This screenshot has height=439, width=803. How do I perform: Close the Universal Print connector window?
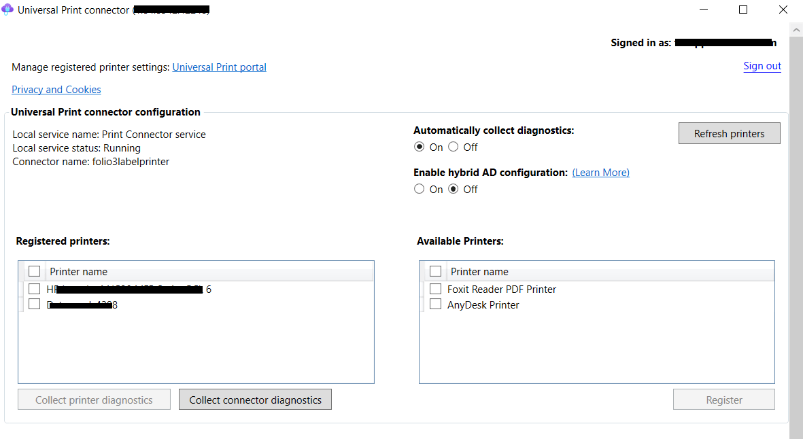(783, 10)
